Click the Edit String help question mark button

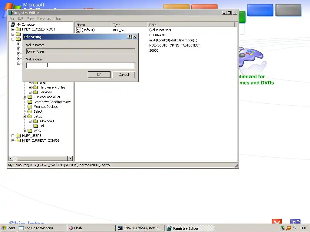(x=129, y=37)
